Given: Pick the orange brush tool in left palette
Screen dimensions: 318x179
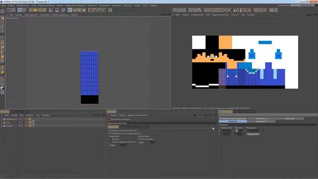Looking at the screenshot, I should (2, 47).
